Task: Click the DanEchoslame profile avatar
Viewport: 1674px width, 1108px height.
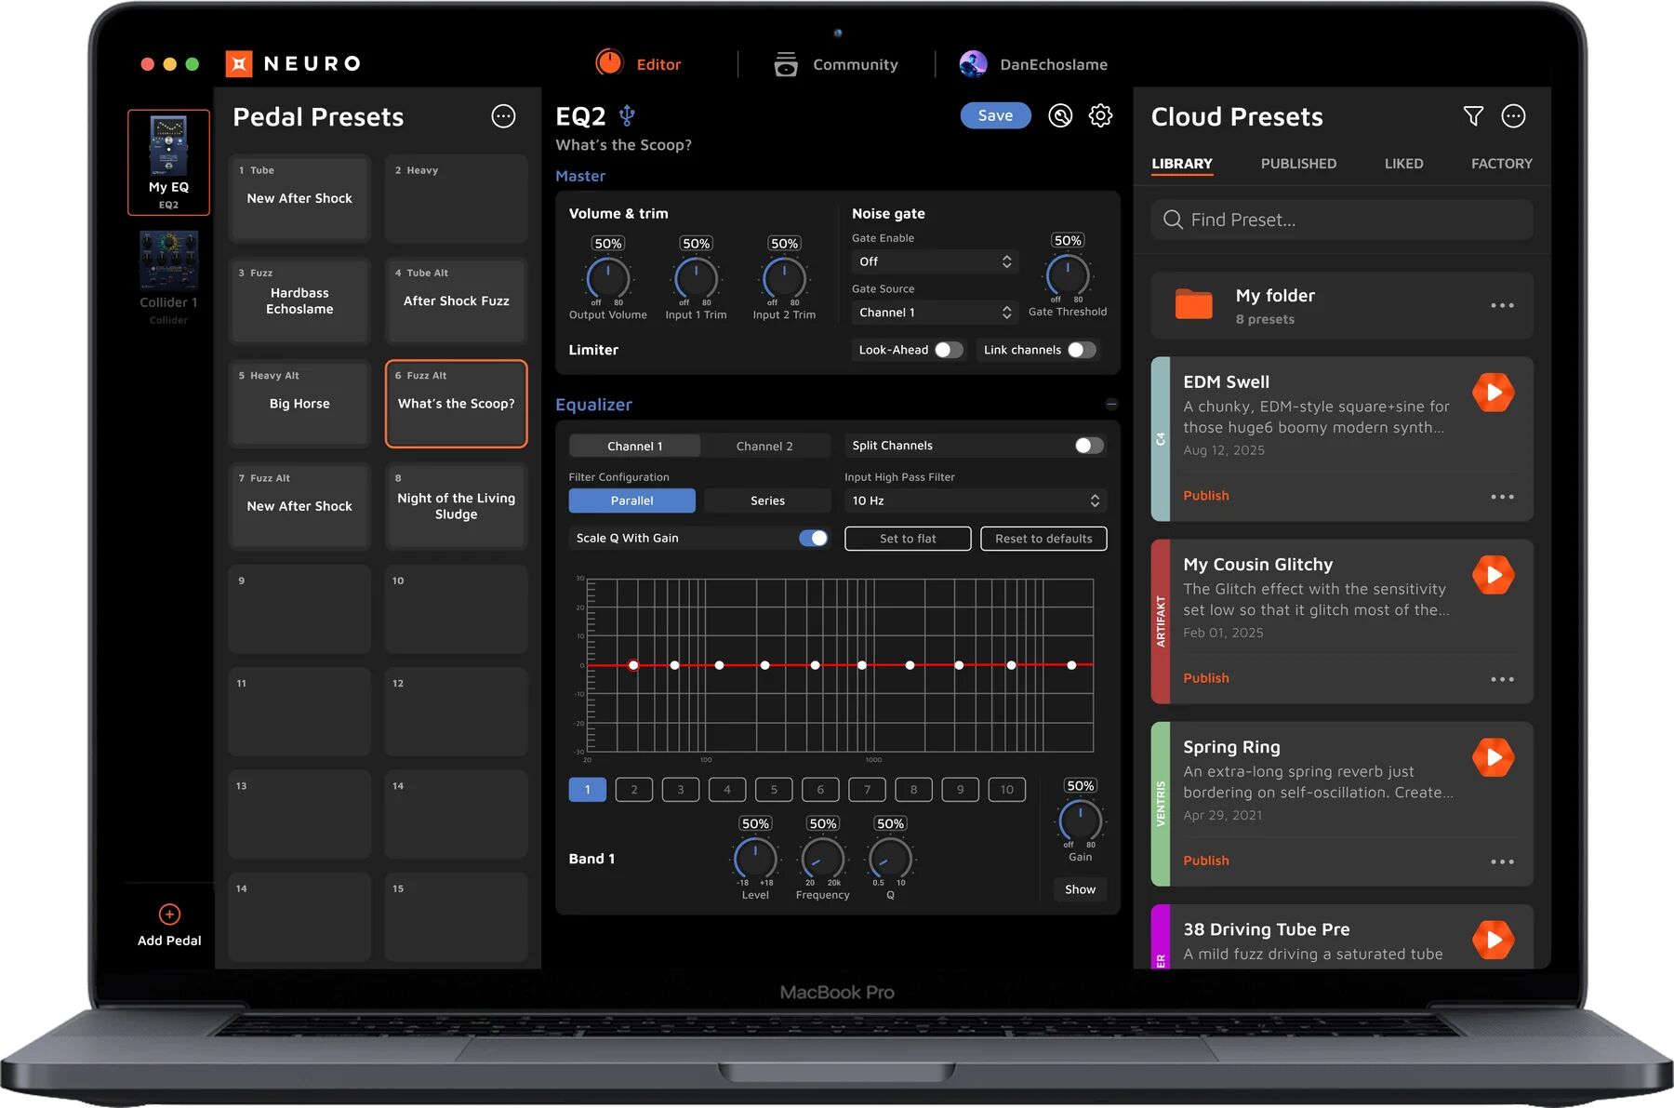Action: [973, 64]
